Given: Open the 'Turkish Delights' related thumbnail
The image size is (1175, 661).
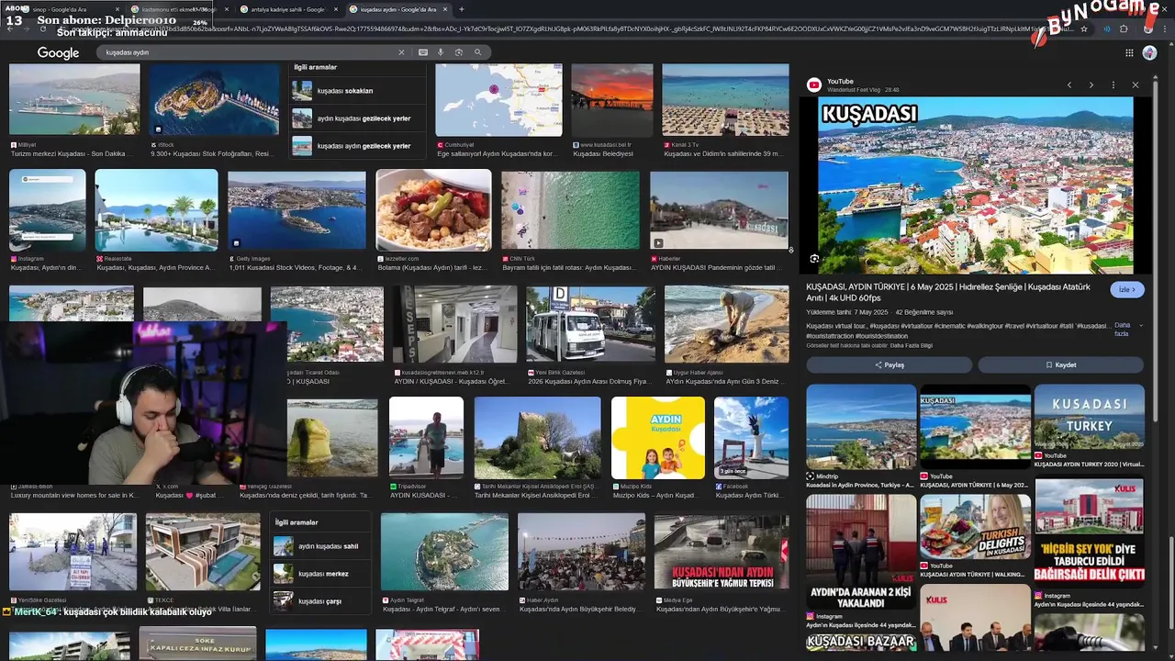Looking at the screenshot, I should (x=975, y=527).
